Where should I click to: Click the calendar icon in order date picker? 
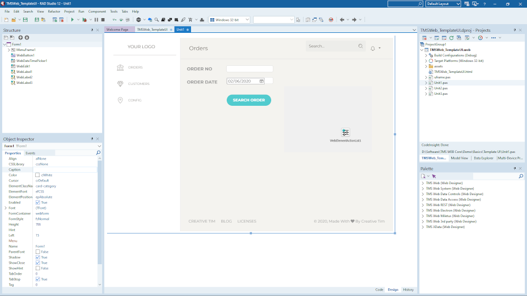tap(261, 81)
